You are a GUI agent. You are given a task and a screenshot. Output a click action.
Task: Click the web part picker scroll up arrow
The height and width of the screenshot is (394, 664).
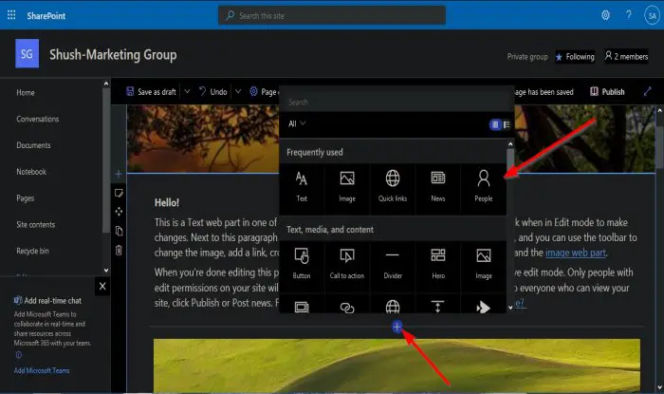coord(510,144)
